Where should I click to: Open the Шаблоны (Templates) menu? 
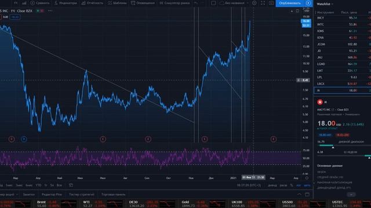click(x=117, y=3)
